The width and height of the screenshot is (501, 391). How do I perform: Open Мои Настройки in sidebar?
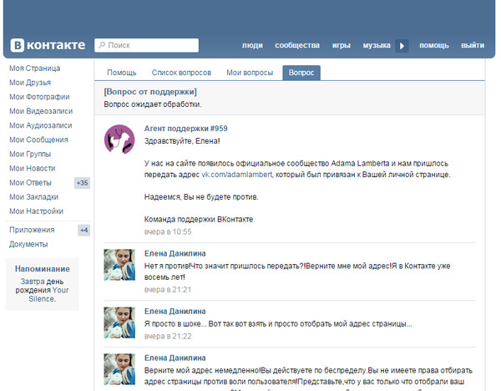point(37,211)
